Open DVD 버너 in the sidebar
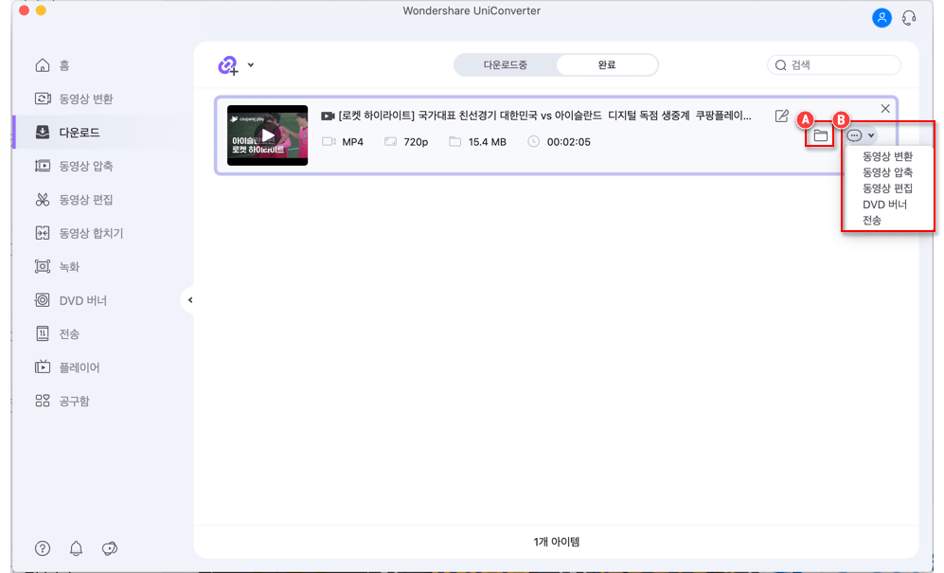Image resolution: width=944 pixels, height=573 pixels. point(71,300)
